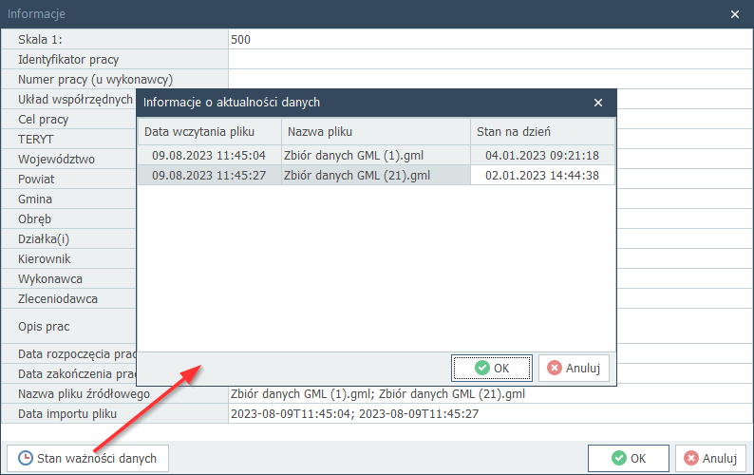Close the Informacje o aktualności danych dialog
This screenshot has height=475, width=754.
[x=597, y=103]
